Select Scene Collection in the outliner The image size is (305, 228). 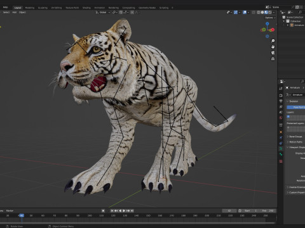pos(295,17)
